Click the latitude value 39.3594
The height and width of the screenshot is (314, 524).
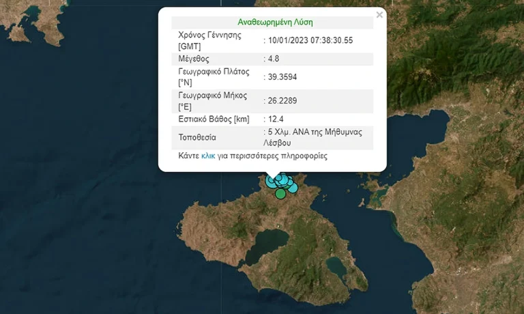pos(282,77)
